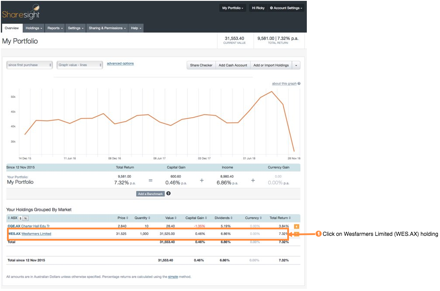Switch holdings display to dollar values
Screen dimensions: 440x291
click(x=20, y=218)
